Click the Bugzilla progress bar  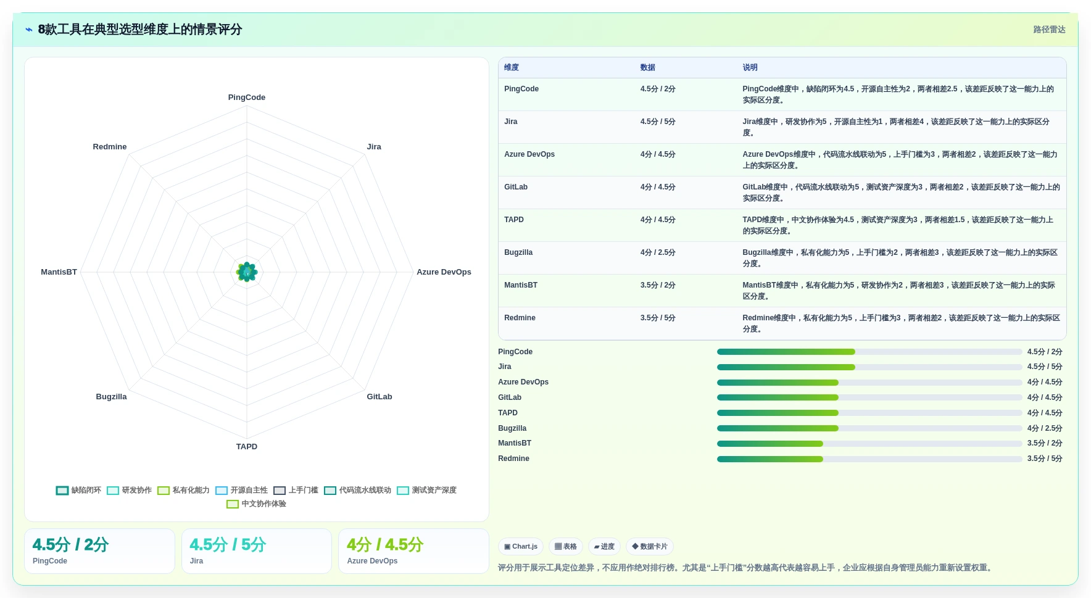tap(869, 428)
